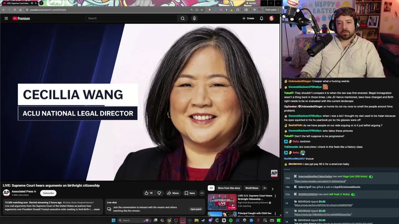The height and width of the screenshot is (224, 399).
Task: Open the live chat panel
Action: tap(196, 209)
